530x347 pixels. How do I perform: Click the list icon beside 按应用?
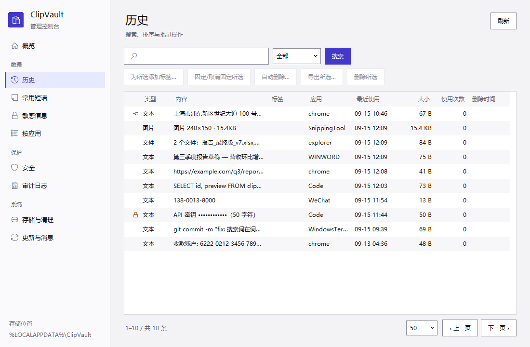pyautogui.click(x=14, y=133)
